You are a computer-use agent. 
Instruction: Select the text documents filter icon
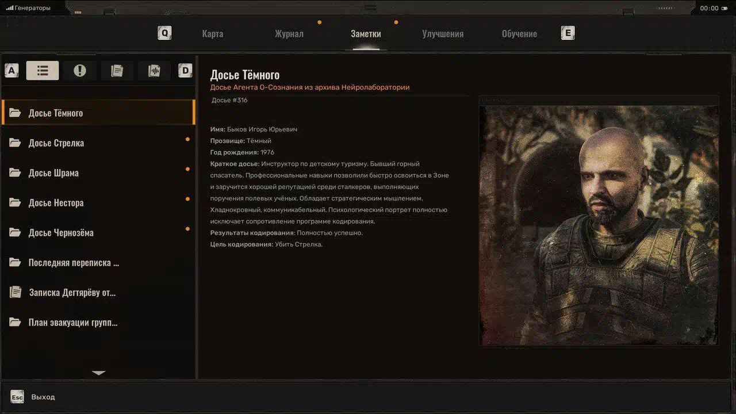(x=117, y=71)
